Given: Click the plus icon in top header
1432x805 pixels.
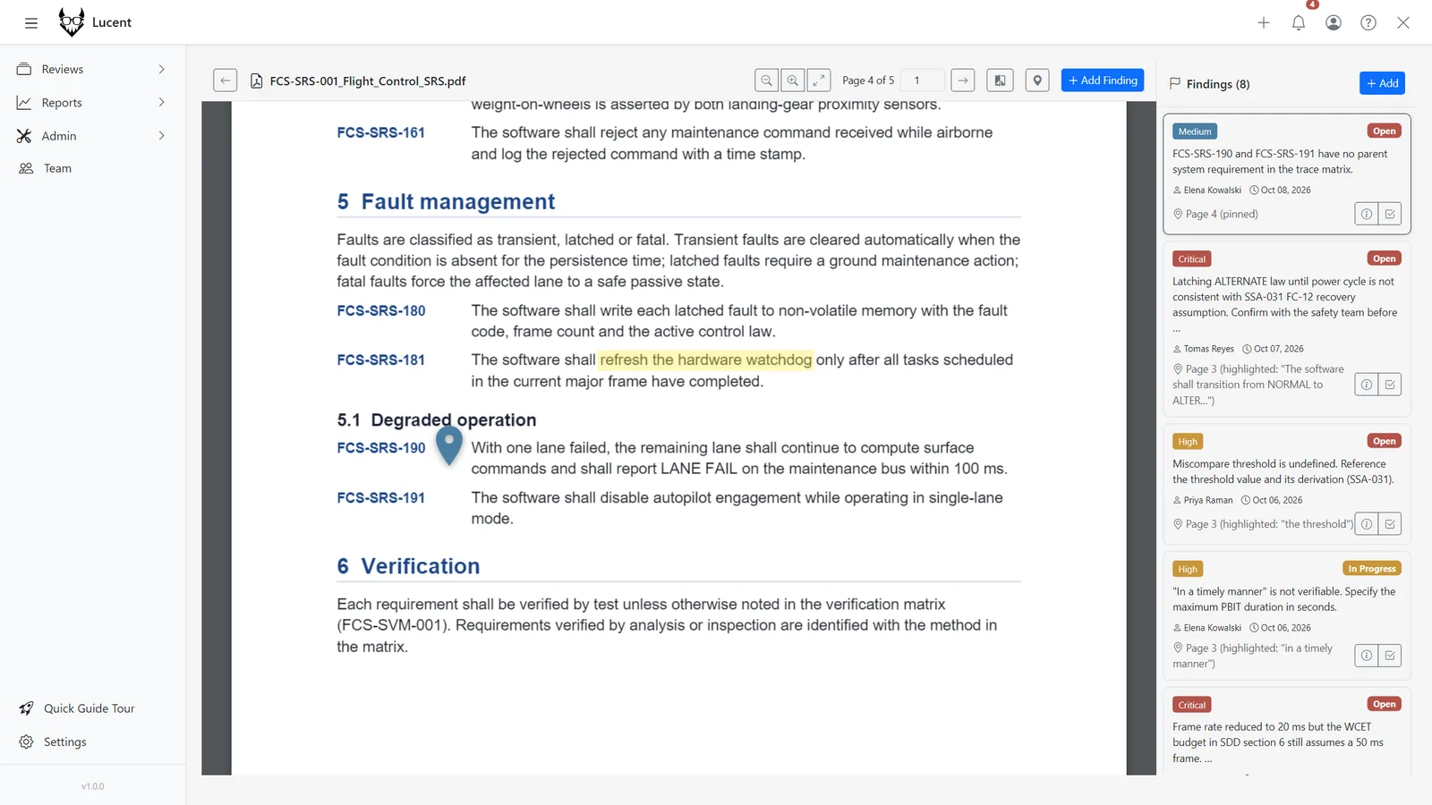Looking at the screenshot, I should coord(1264,23).
